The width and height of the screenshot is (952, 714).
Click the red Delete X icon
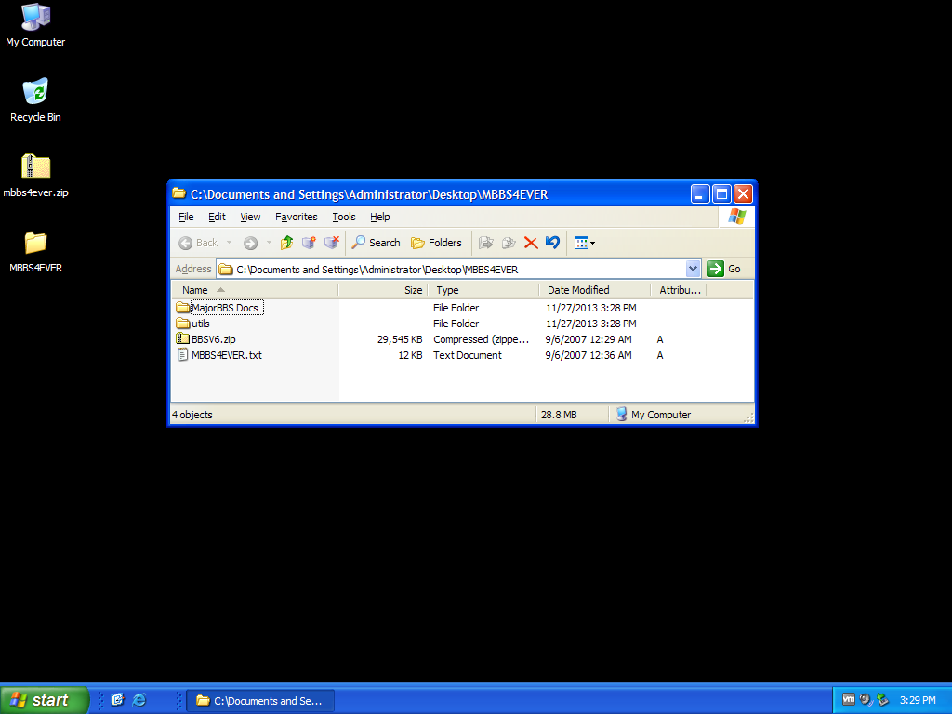[531, 243]
